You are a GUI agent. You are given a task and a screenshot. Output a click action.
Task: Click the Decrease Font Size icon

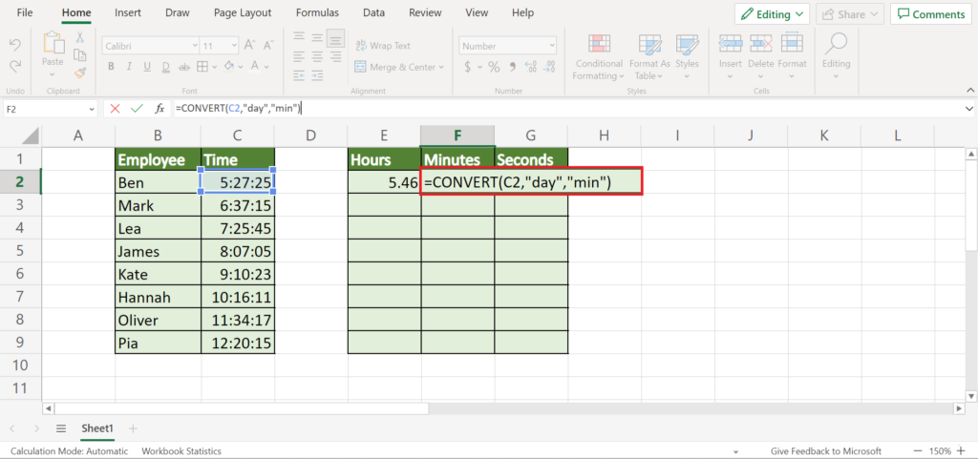pos(268,45)
